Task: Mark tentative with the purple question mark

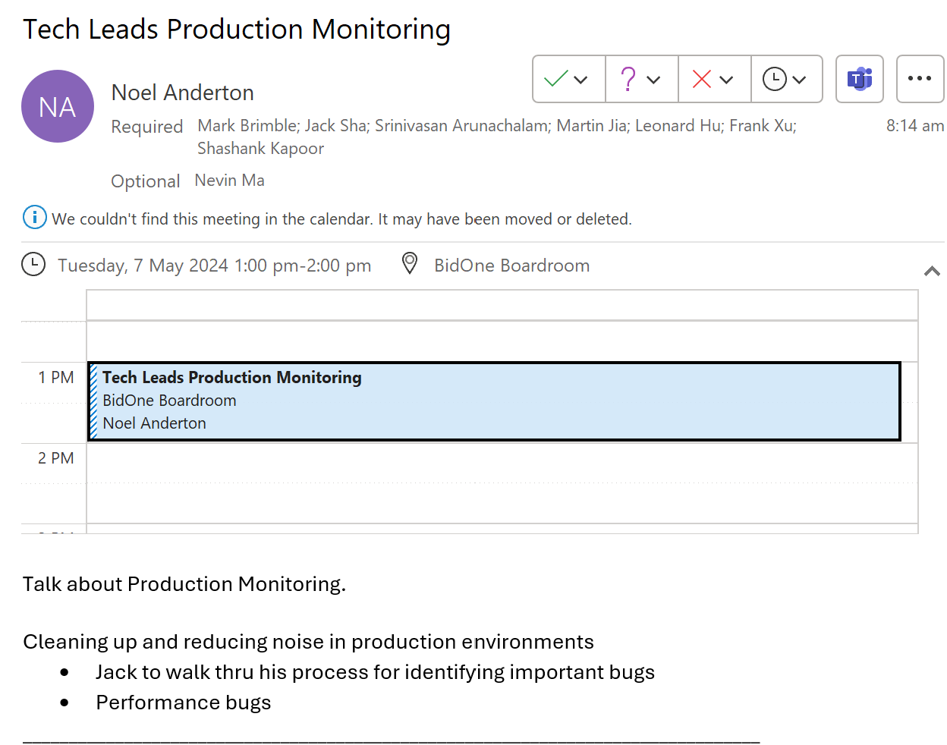Action: 628,79
